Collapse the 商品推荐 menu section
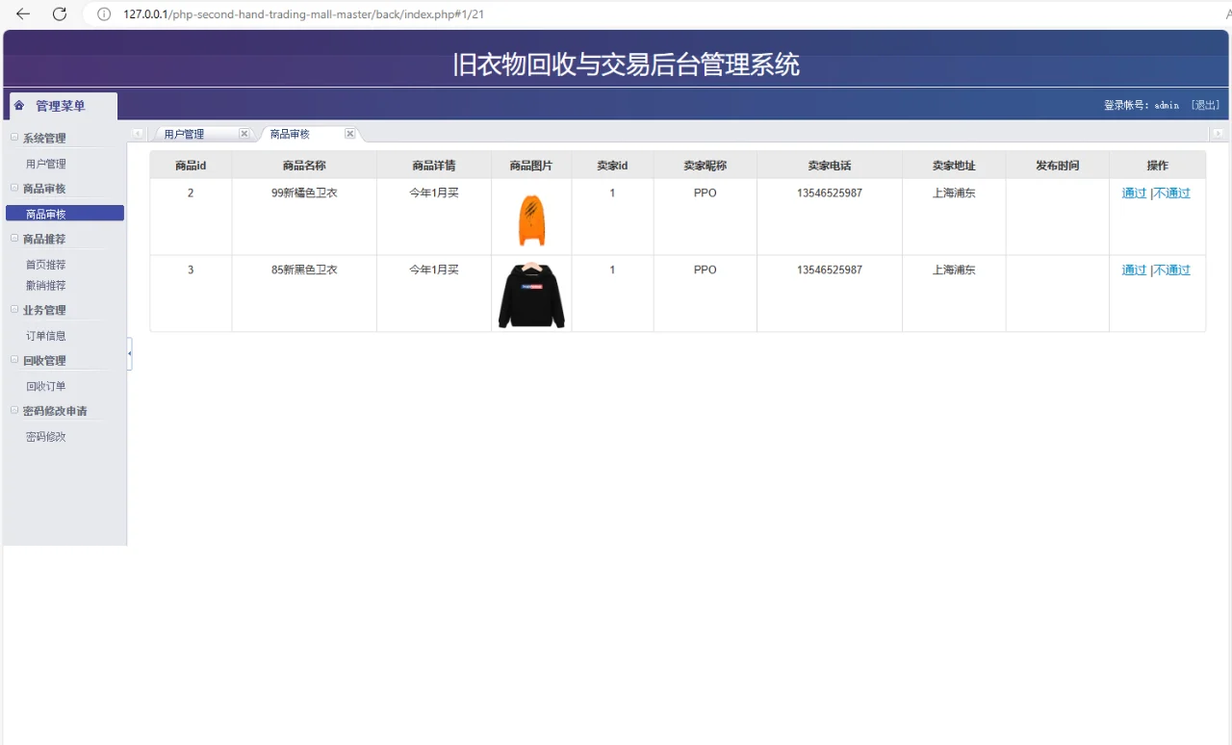Screen dimensions: 1232x745 (x=13, y=239)
